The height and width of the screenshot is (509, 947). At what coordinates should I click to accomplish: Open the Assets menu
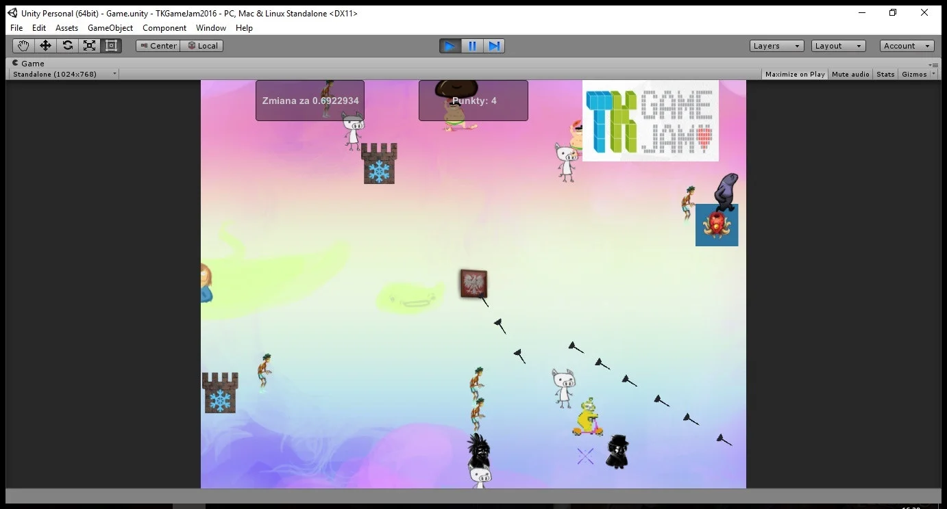coord(66,28)
